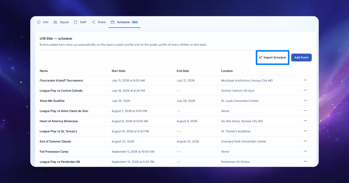Viewport: 349px width, 183px height.
Task: Select Heart of America Showcase event name
Action: 59,121
